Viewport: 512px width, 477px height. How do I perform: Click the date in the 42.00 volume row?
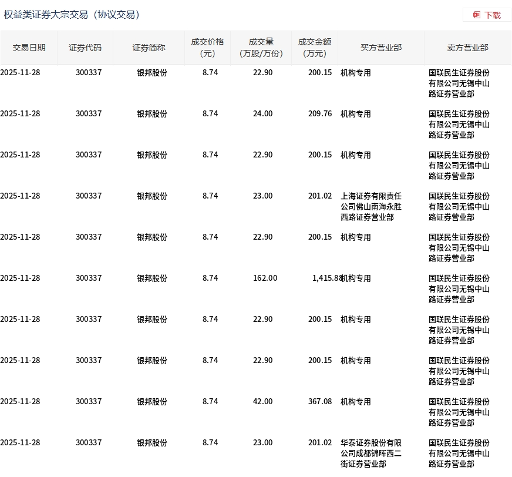click(20, 401)
